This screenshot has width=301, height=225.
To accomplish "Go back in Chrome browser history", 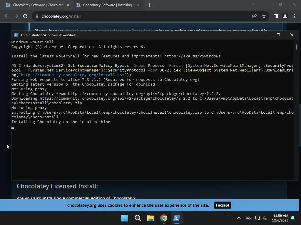I will [x=6, y=16].
